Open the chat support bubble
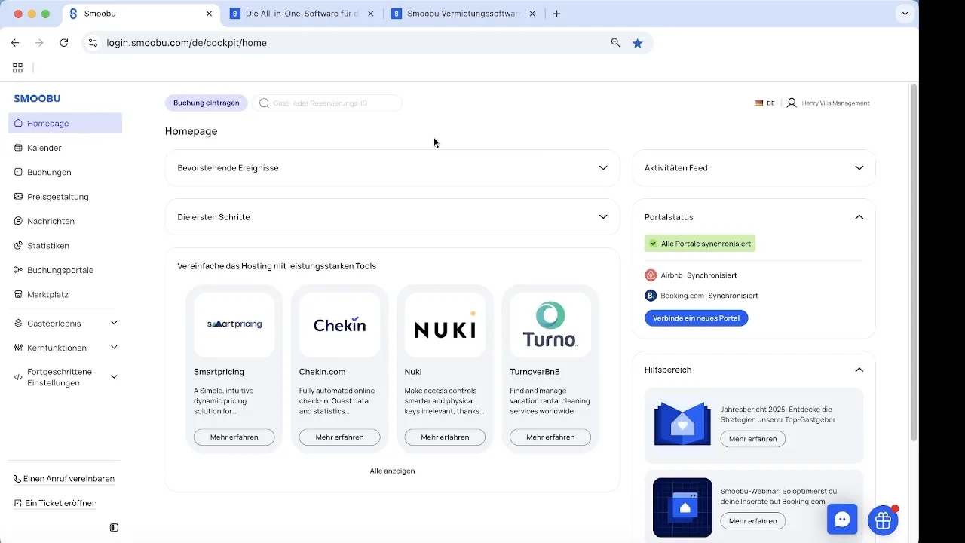This screenshot has width=965, height=543. click(x=842, y=520)
